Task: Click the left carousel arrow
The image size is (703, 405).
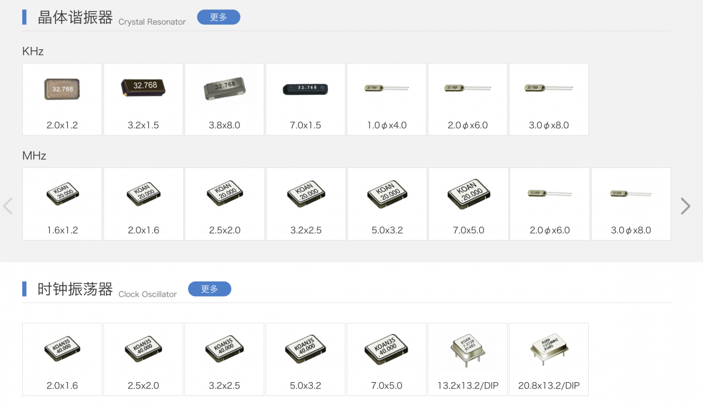Action: click(x=8, y=206)
